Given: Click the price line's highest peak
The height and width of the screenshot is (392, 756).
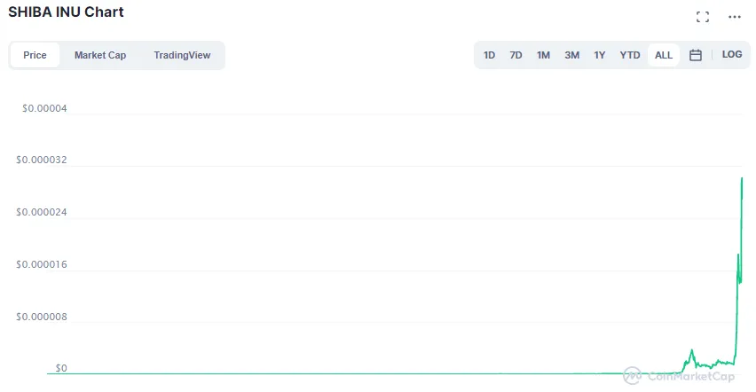Looking at the screenshot, I should point(742,179).
